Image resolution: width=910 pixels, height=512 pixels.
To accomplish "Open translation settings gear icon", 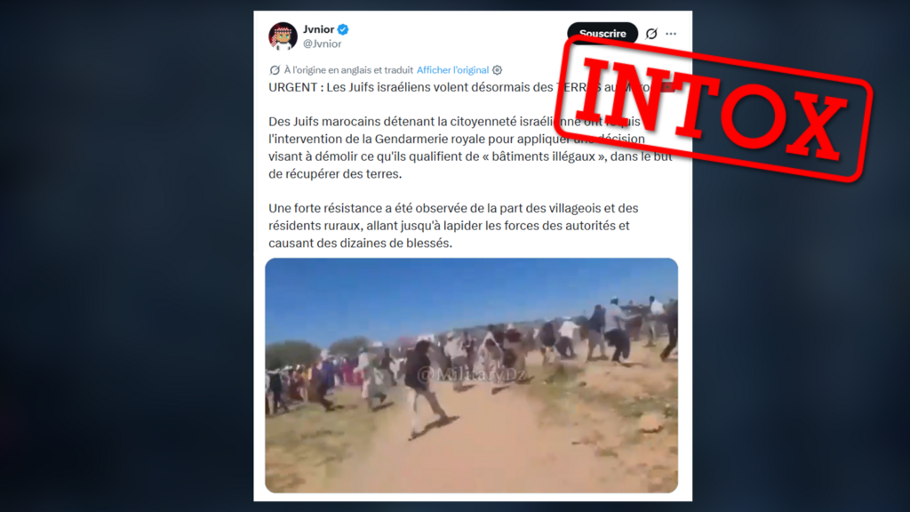I will (x=498, y=70).
